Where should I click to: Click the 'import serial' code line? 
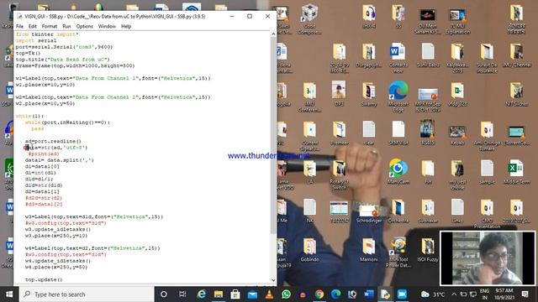coord(35,40)
